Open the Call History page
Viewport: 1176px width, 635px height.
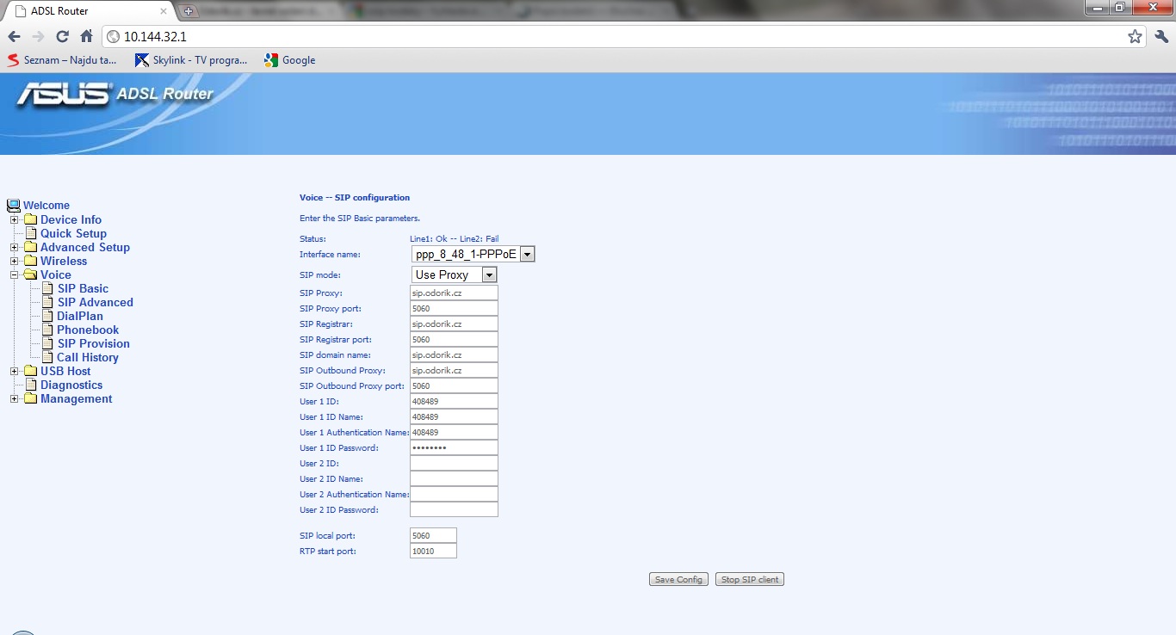[x=87, y=358]
